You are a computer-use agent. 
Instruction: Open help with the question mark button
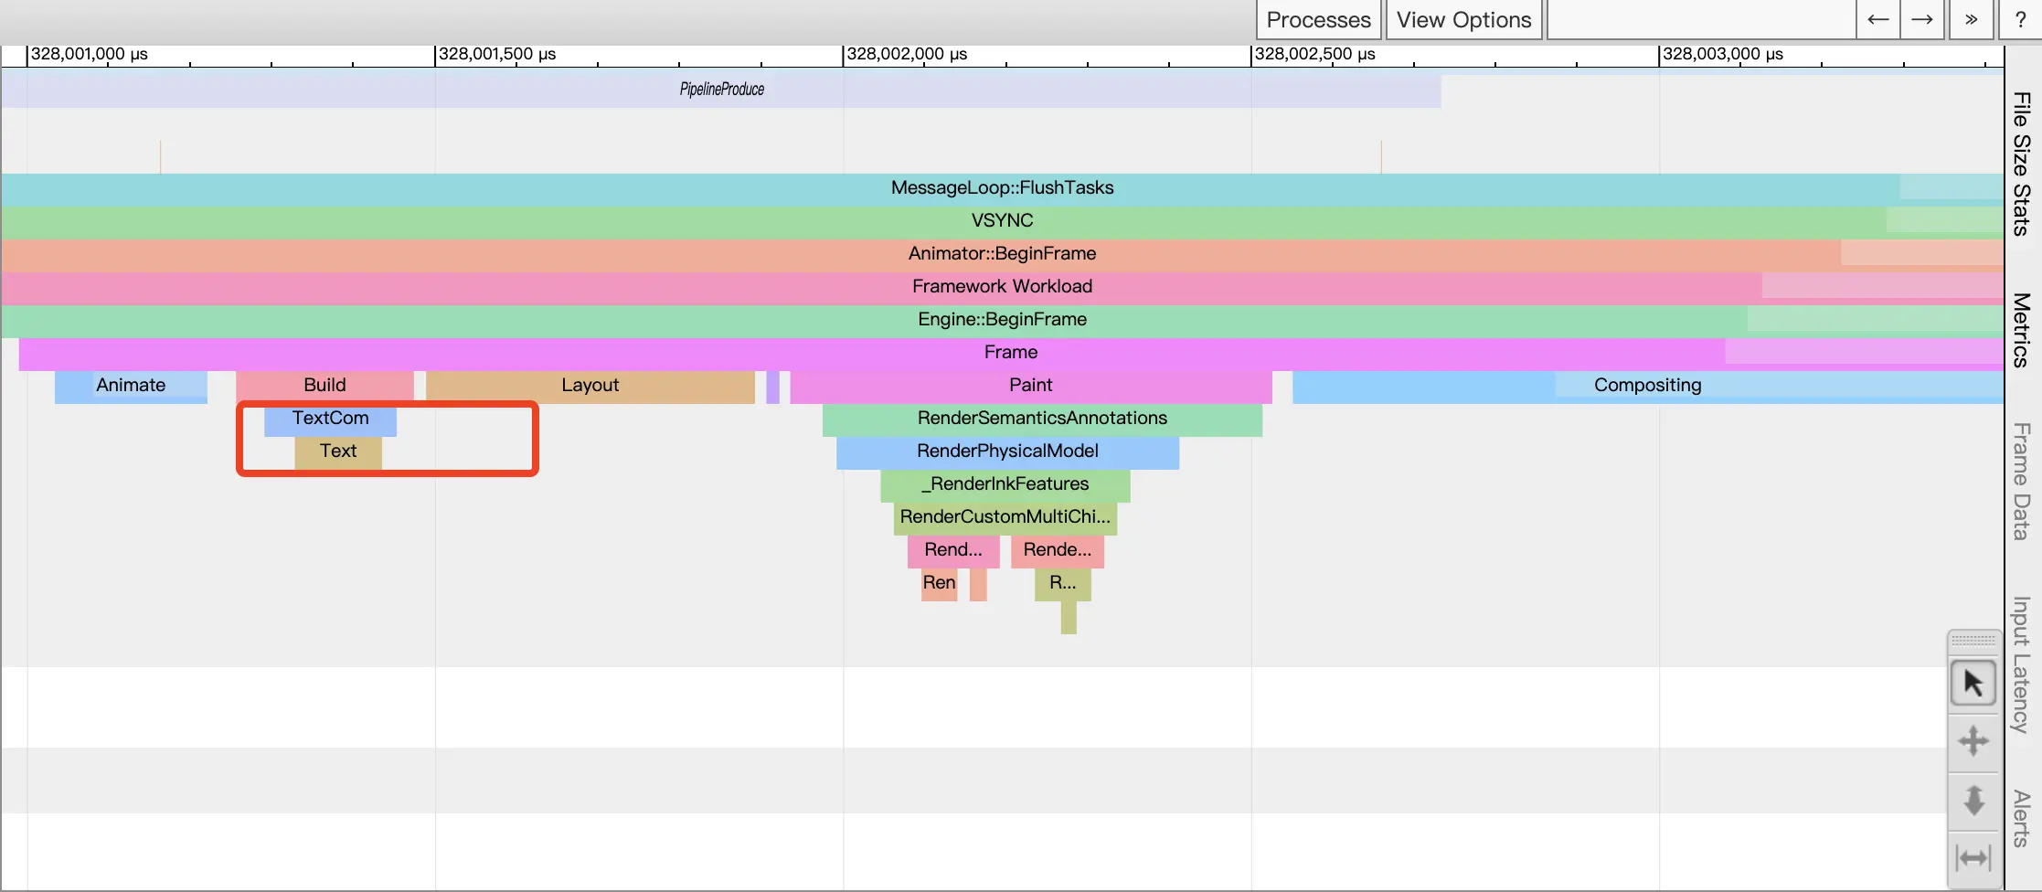coord(2021,20)
